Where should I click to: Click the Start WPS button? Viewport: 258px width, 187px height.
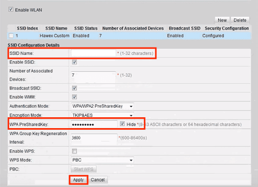pos(84,169)
